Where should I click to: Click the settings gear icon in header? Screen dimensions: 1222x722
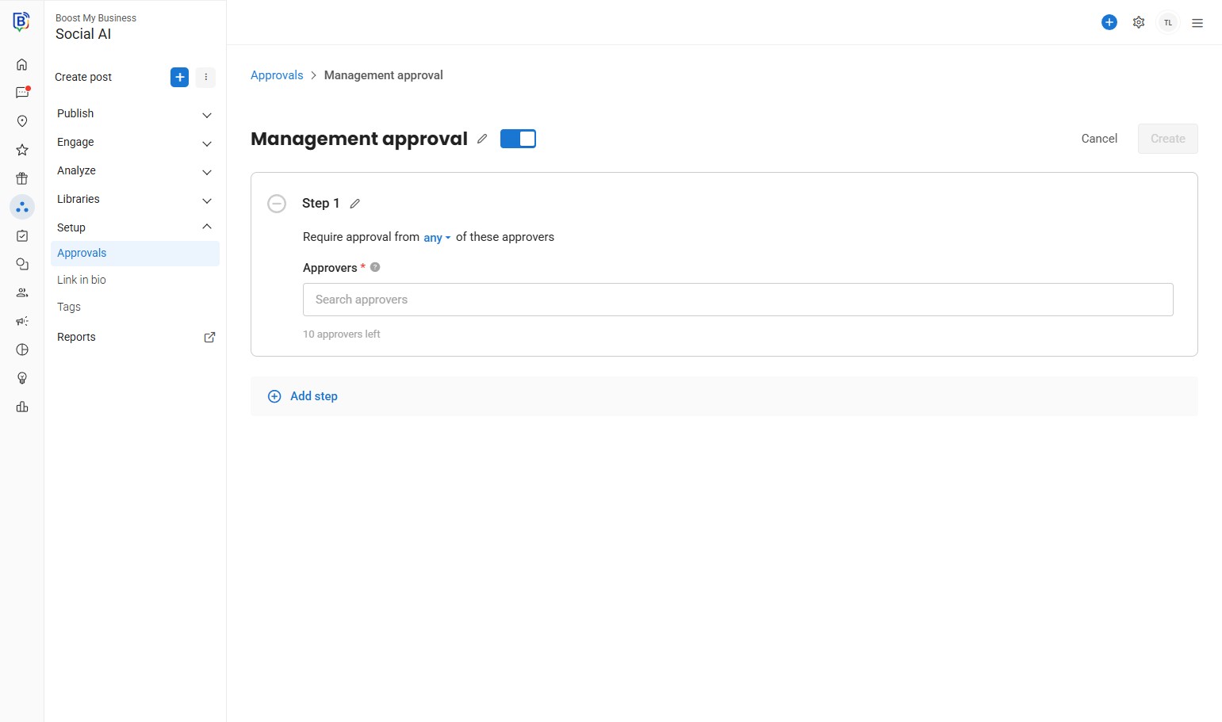point(1139,22)
